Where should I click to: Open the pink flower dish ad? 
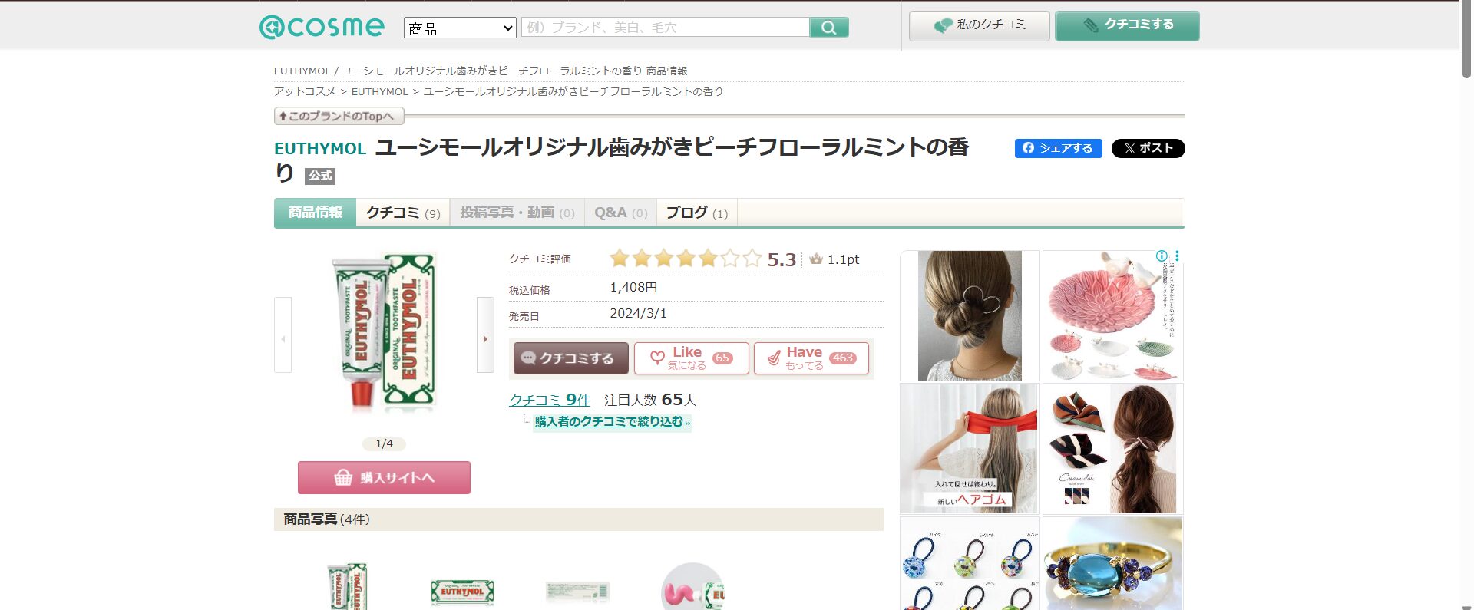1112,315
